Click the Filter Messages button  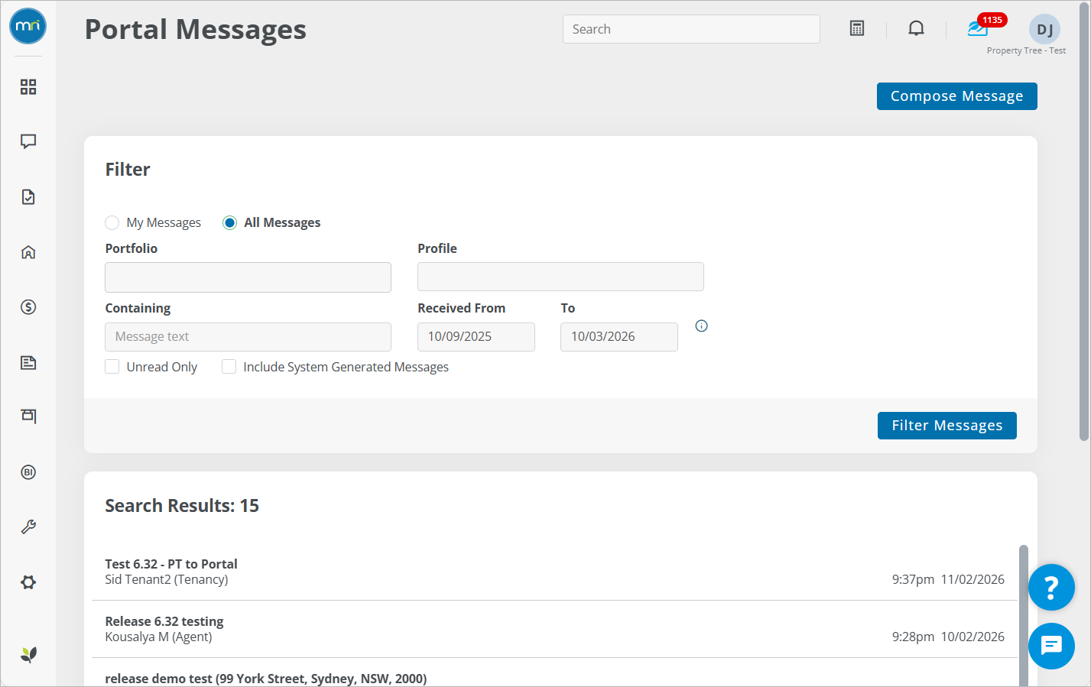[x=947, y=426]
